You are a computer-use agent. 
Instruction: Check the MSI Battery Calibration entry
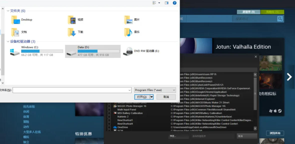109,113
